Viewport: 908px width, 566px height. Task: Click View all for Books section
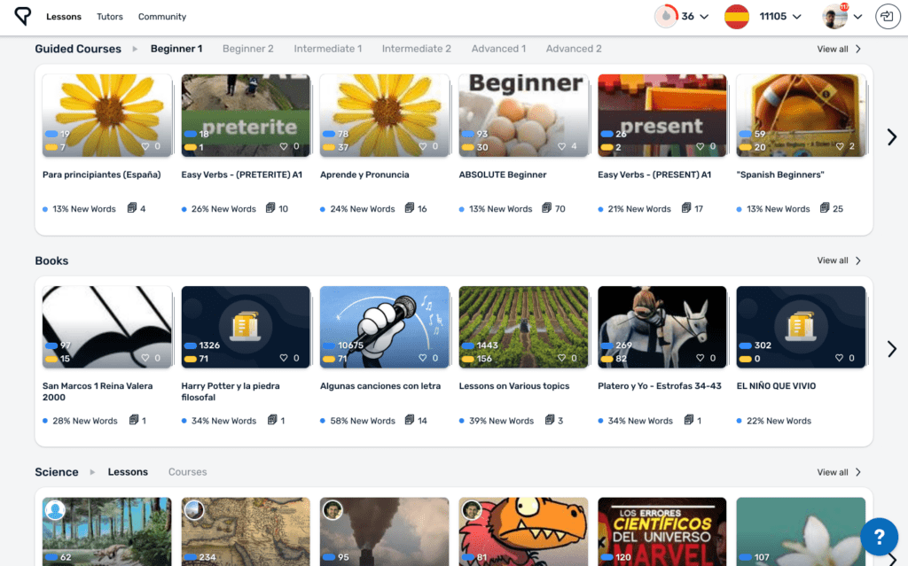838,260
